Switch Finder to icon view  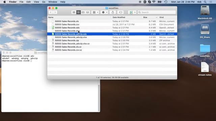click(x=74, y=12)
